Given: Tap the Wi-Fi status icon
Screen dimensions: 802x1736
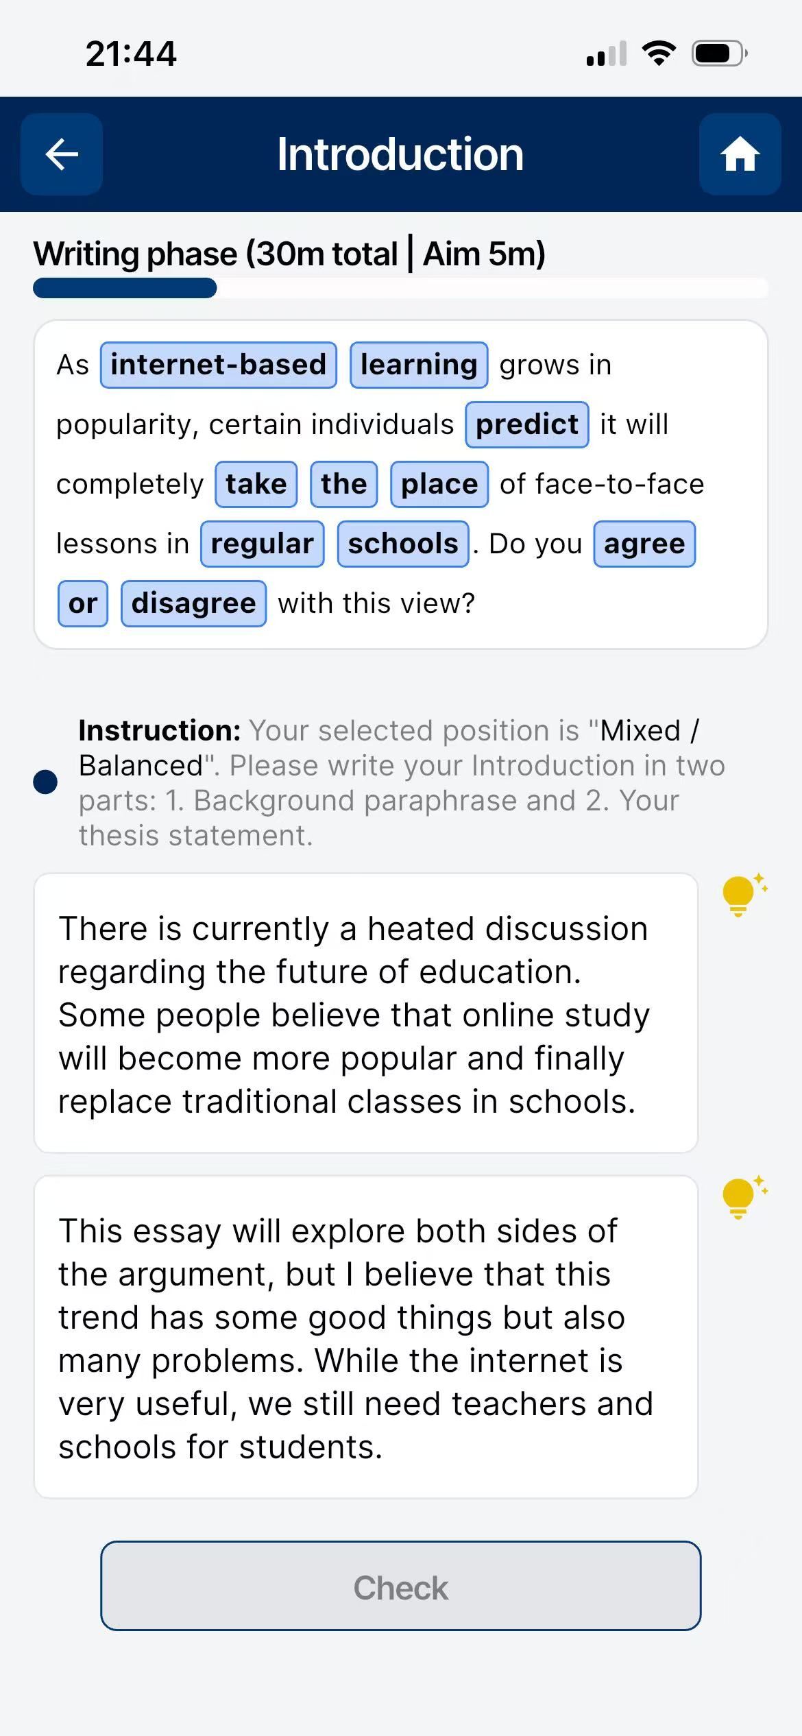Looking at the screenshot, I should [x=658, y=53].
